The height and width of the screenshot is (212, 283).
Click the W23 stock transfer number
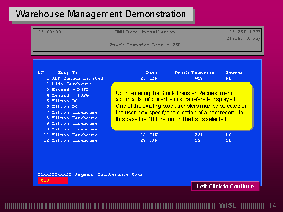pyautogui.click(x=199, y=78)
